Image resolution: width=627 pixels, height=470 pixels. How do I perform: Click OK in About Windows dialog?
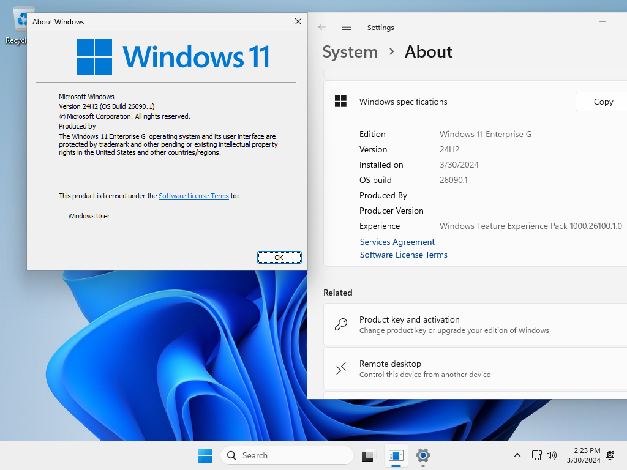[x=279, y=258]
